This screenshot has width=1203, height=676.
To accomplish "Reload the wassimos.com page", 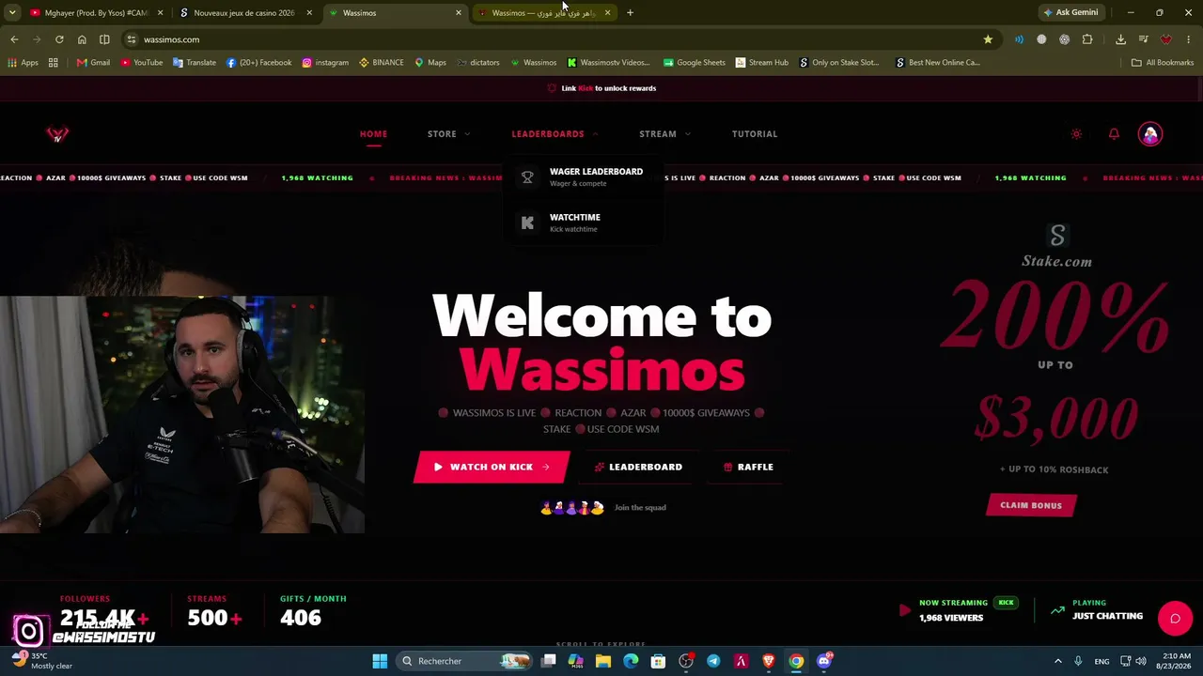I will pyautogui.click(x=59, y=39).
